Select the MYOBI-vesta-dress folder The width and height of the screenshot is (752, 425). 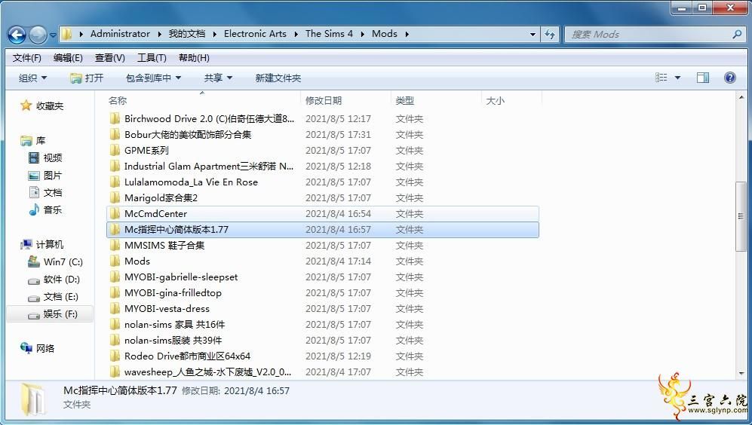pos(323,308)
